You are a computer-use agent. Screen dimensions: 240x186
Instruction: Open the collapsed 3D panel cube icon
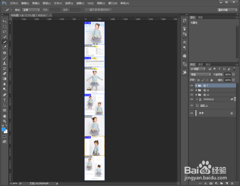184,56
